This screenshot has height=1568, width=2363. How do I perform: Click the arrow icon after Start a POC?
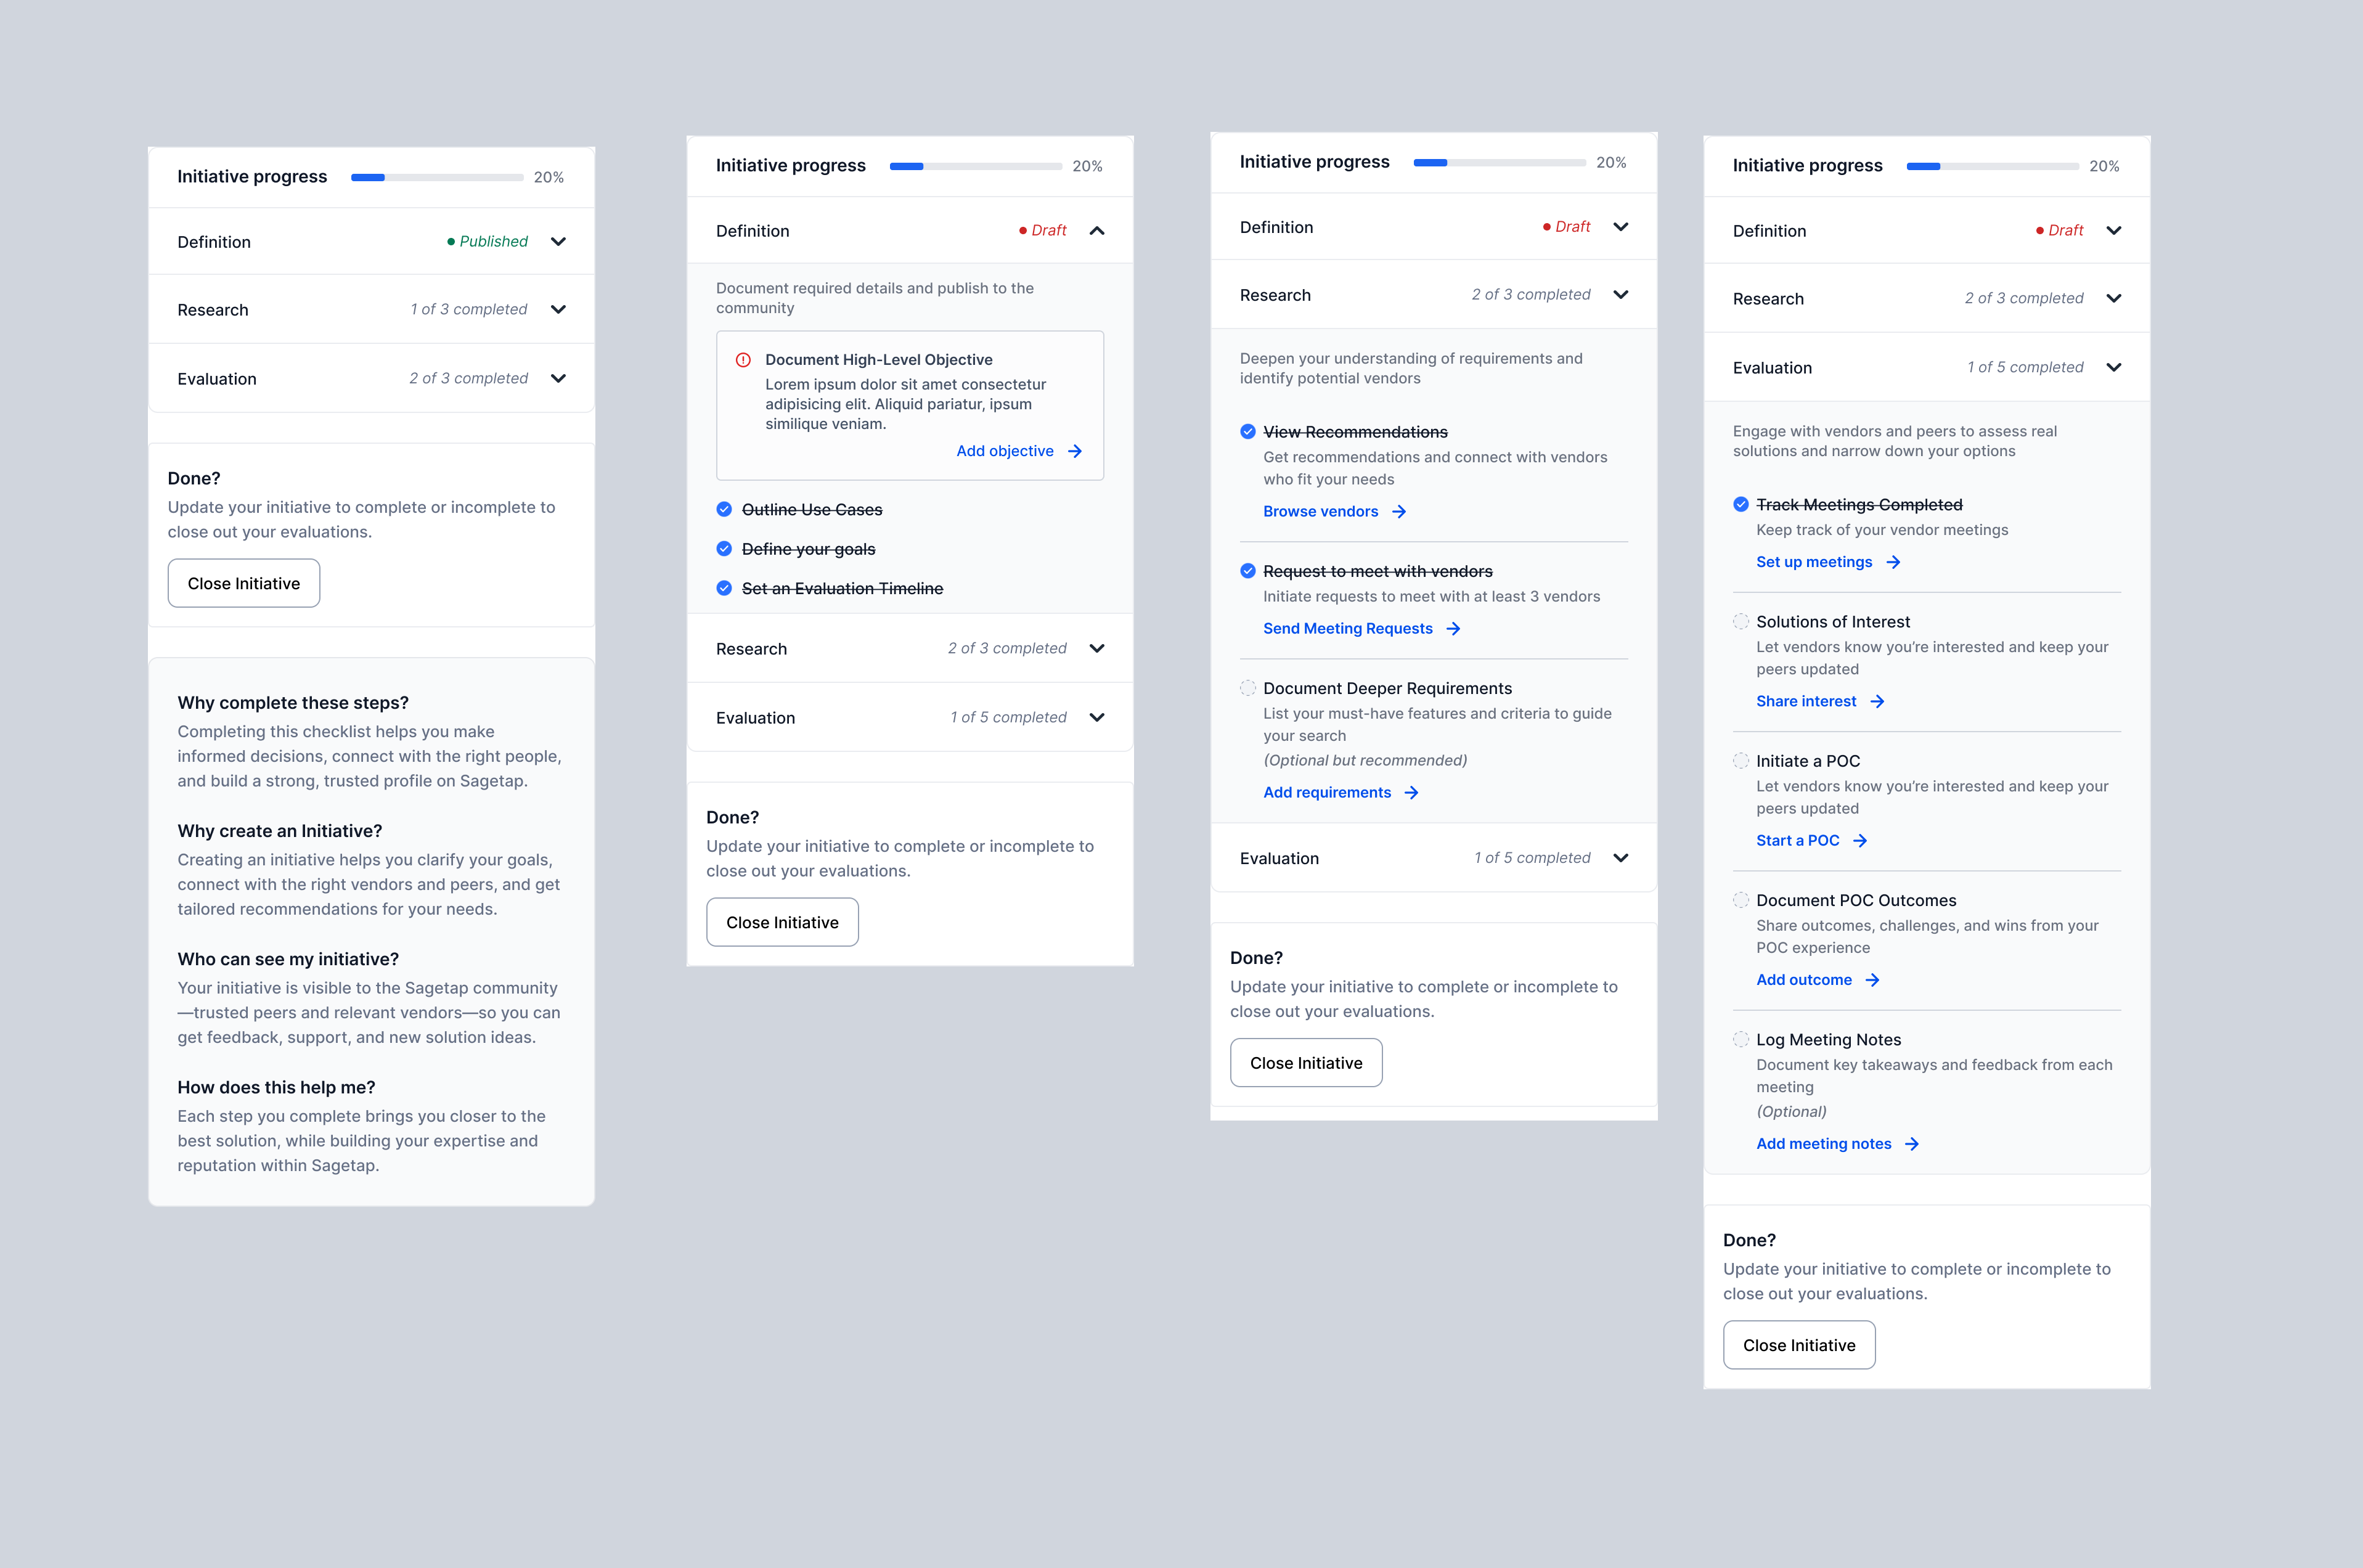[1860, 840]
